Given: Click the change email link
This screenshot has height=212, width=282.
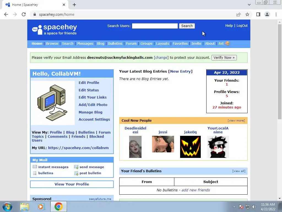Looking at the screenshot, I should coord(161,58).
